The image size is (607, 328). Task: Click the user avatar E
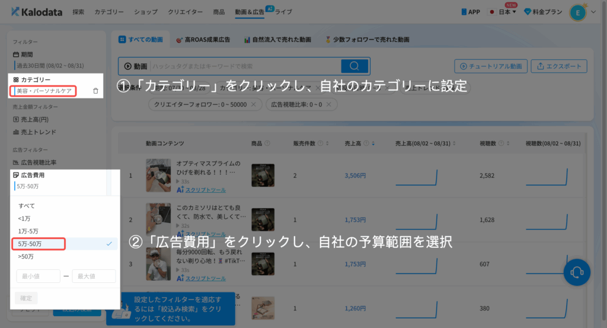(x=577, y=13)
